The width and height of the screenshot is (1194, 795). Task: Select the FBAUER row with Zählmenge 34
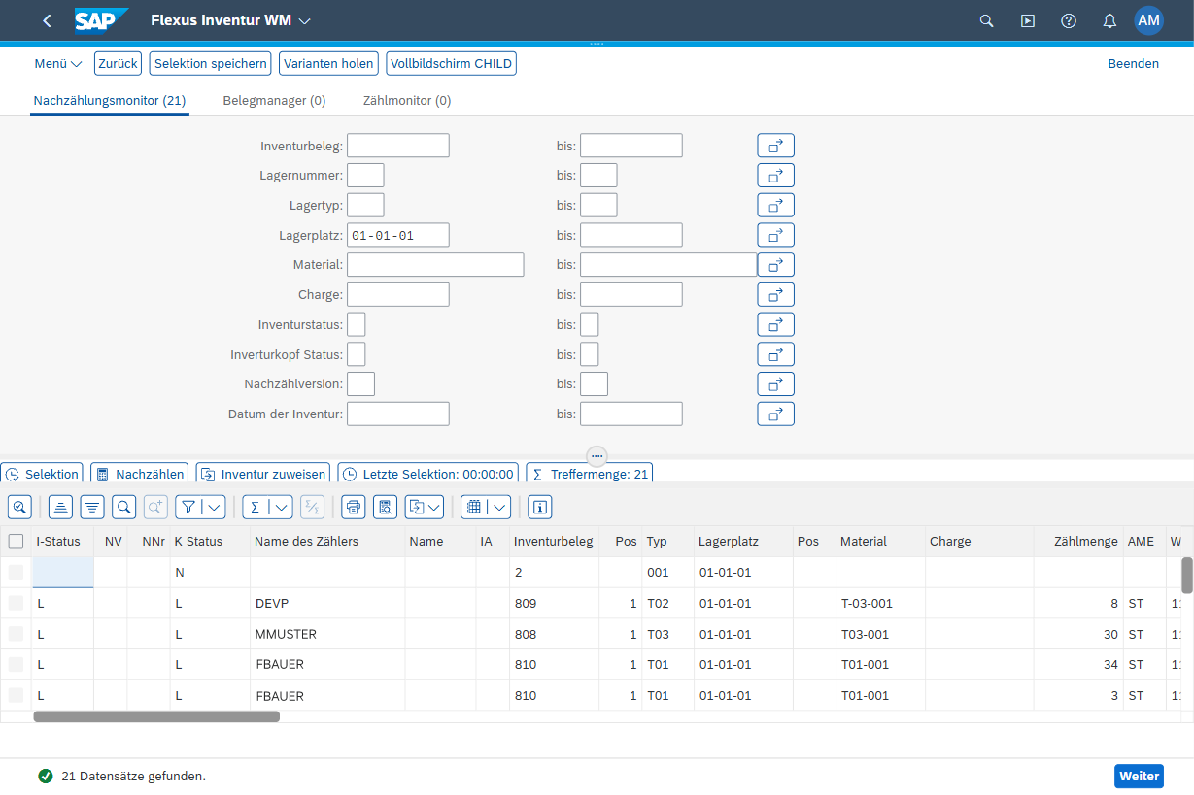click(16, 665)
